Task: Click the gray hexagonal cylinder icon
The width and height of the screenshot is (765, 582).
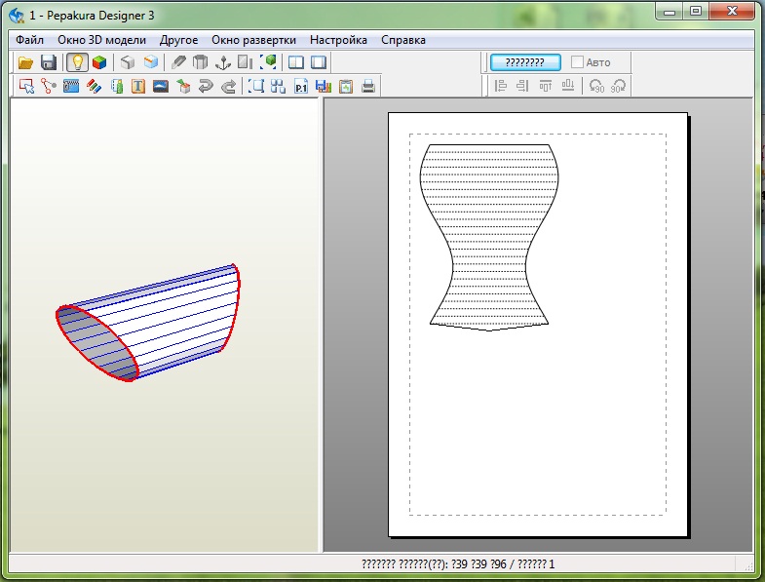Action: click(x=201, y=62)
